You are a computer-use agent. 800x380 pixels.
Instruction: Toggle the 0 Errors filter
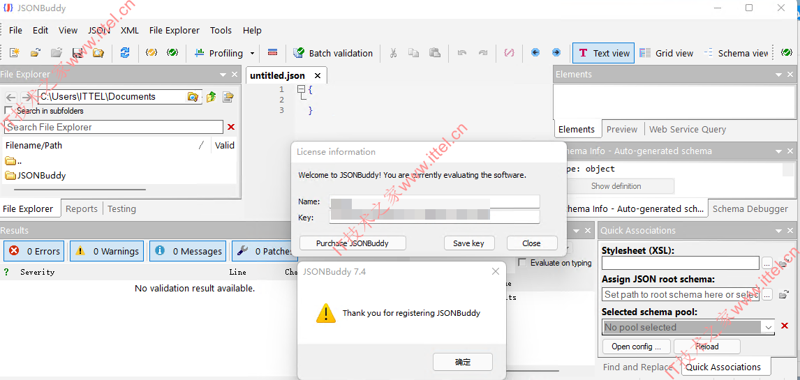coord(34,251)
